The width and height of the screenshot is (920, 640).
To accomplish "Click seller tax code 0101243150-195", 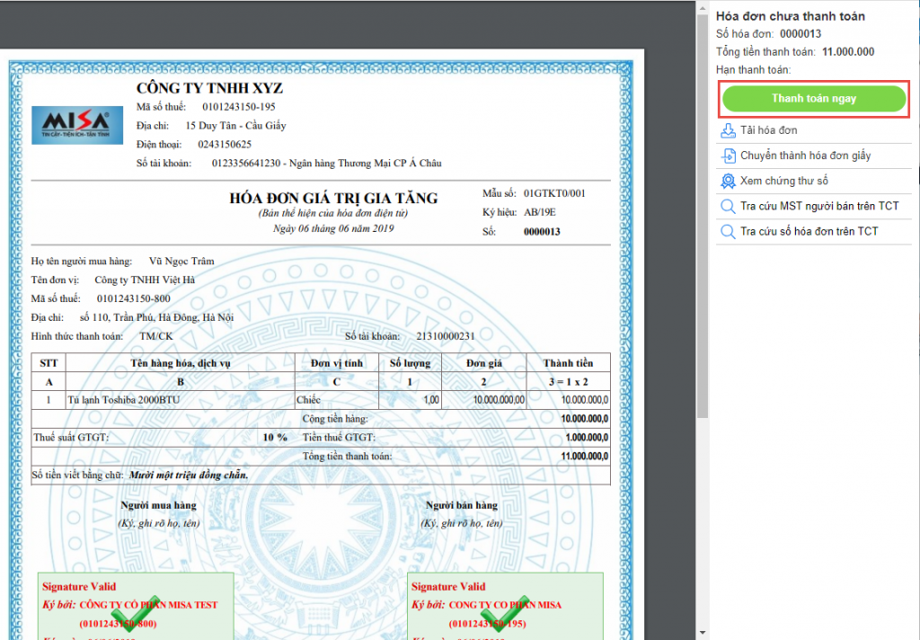I will pos(239,107).
